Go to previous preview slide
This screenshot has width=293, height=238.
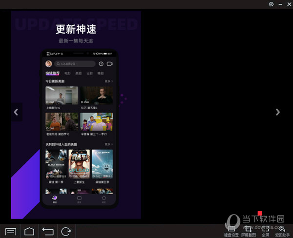[16, 112]
